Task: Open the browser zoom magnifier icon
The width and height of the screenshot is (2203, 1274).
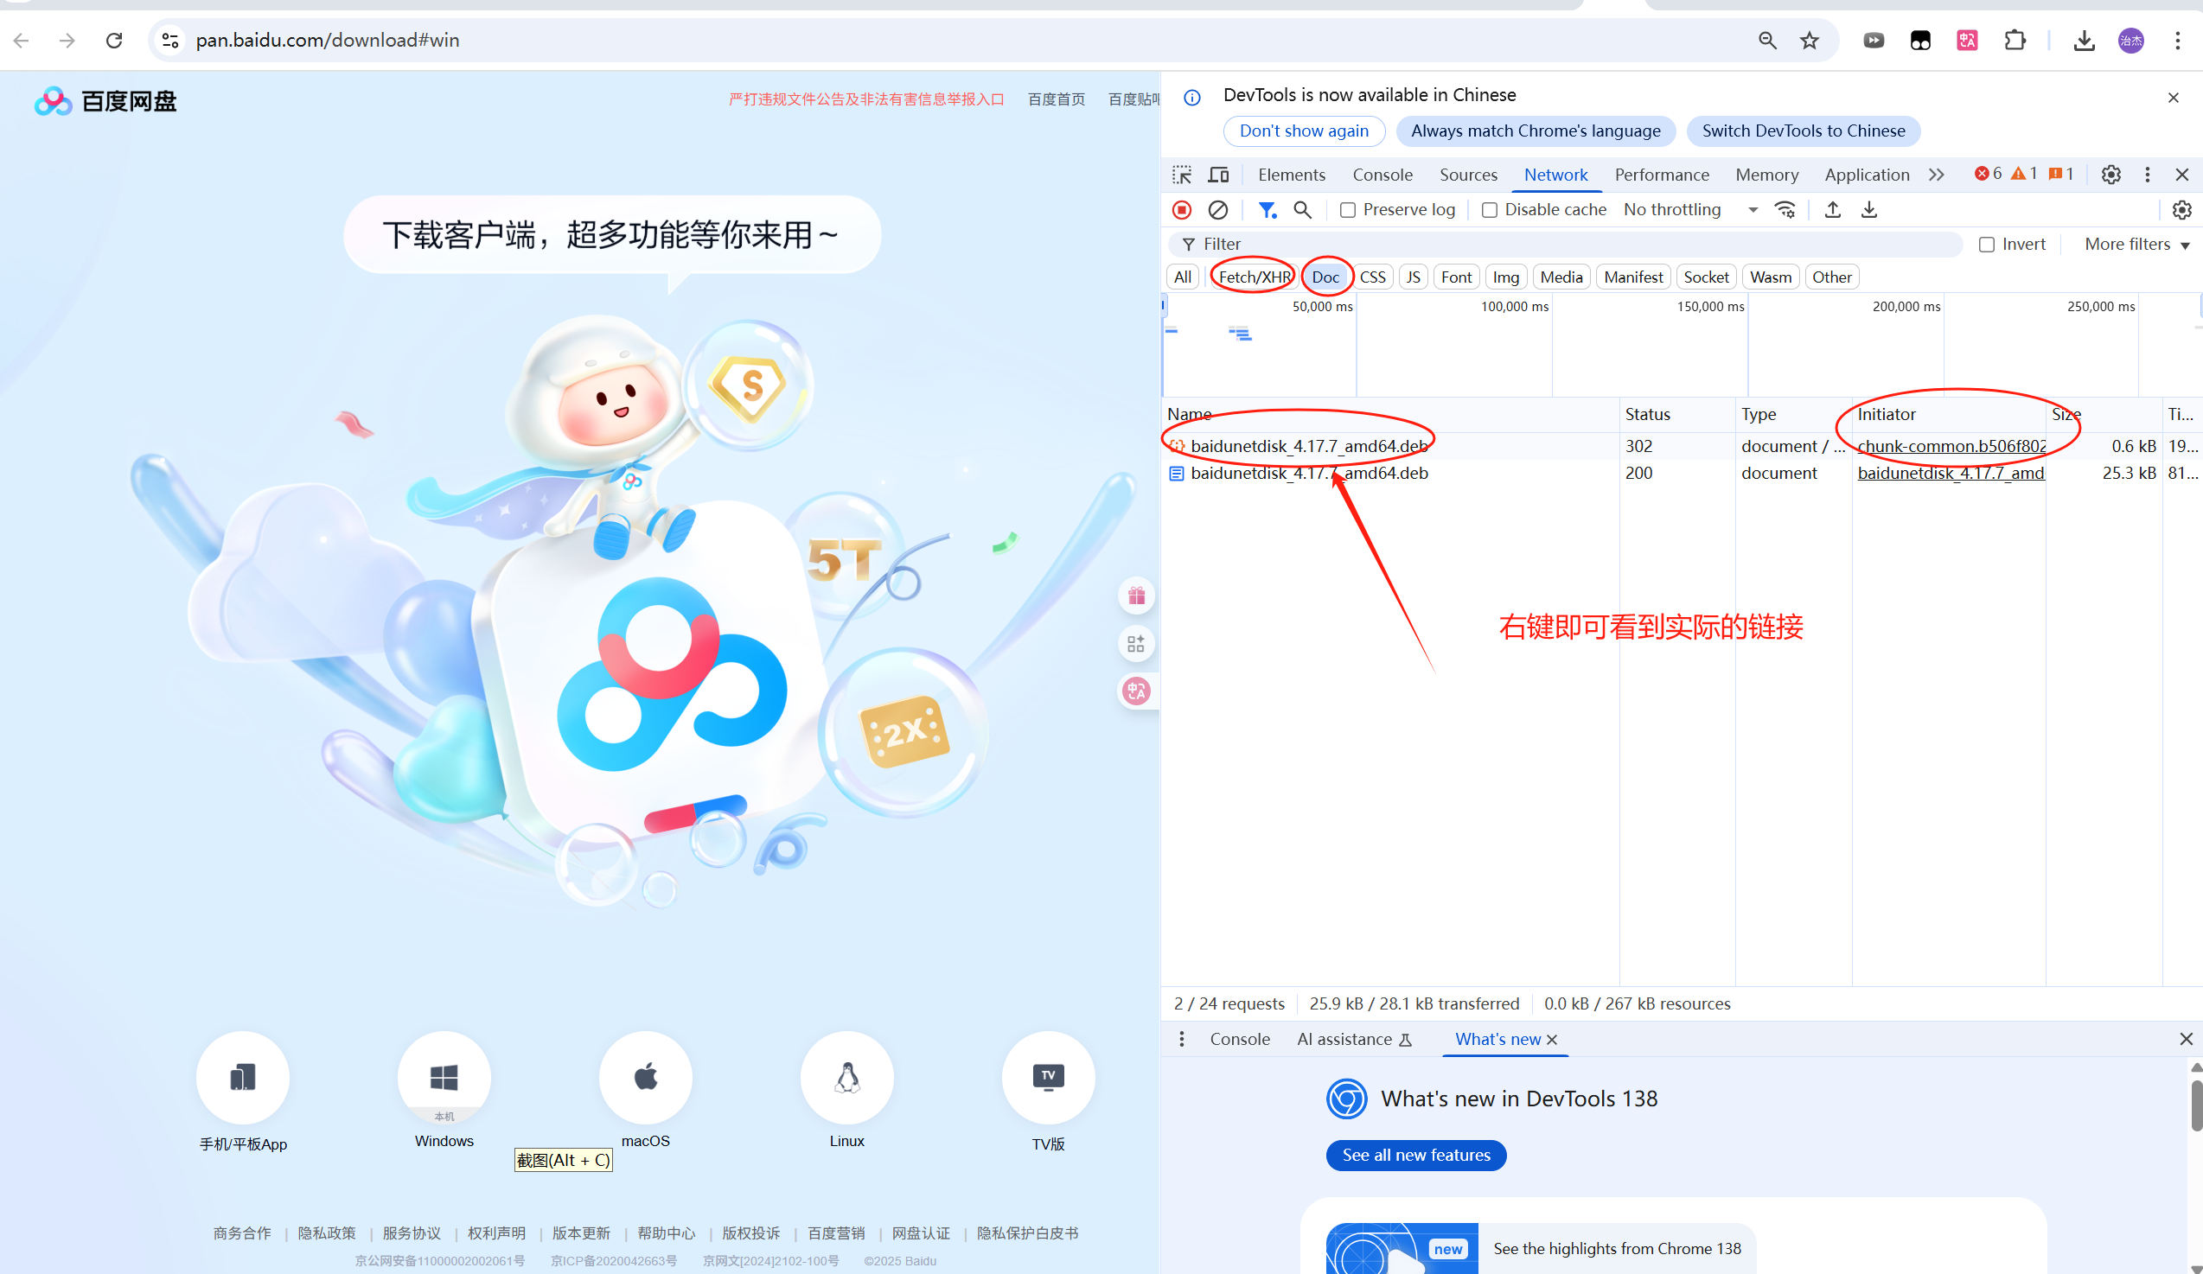Action: click(1767, 41)
